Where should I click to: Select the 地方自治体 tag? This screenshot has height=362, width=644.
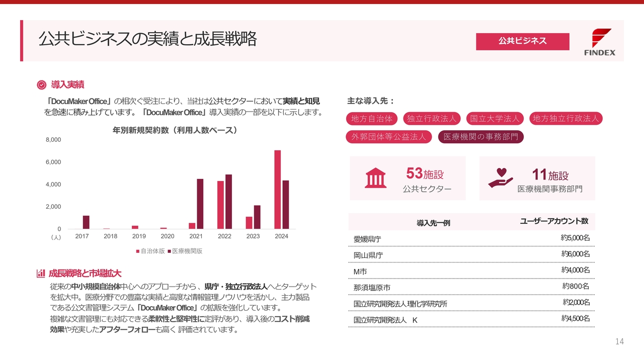372,119
